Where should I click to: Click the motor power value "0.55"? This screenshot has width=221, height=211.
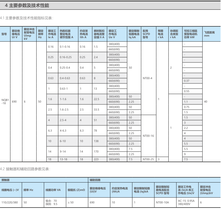[x=187, y=91]
